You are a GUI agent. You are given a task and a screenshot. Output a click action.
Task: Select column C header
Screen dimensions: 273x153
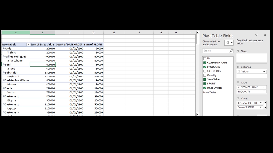point(69,32)
